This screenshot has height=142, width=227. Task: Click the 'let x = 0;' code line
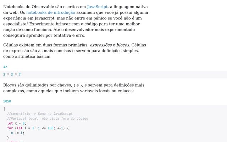pyautogui.click(x=17, y=123)
